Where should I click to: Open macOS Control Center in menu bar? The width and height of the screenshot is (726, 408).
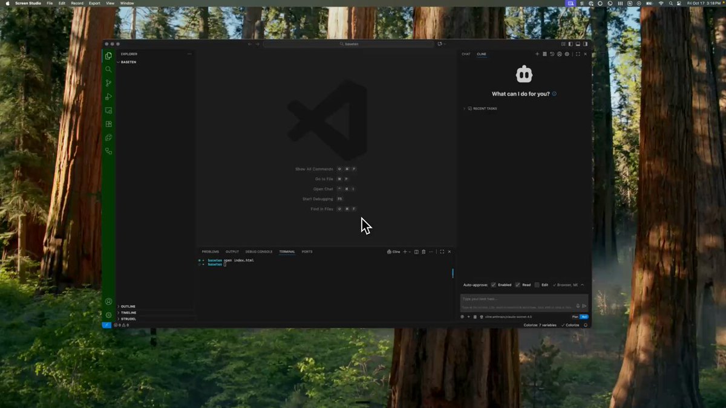click(679, 3)
